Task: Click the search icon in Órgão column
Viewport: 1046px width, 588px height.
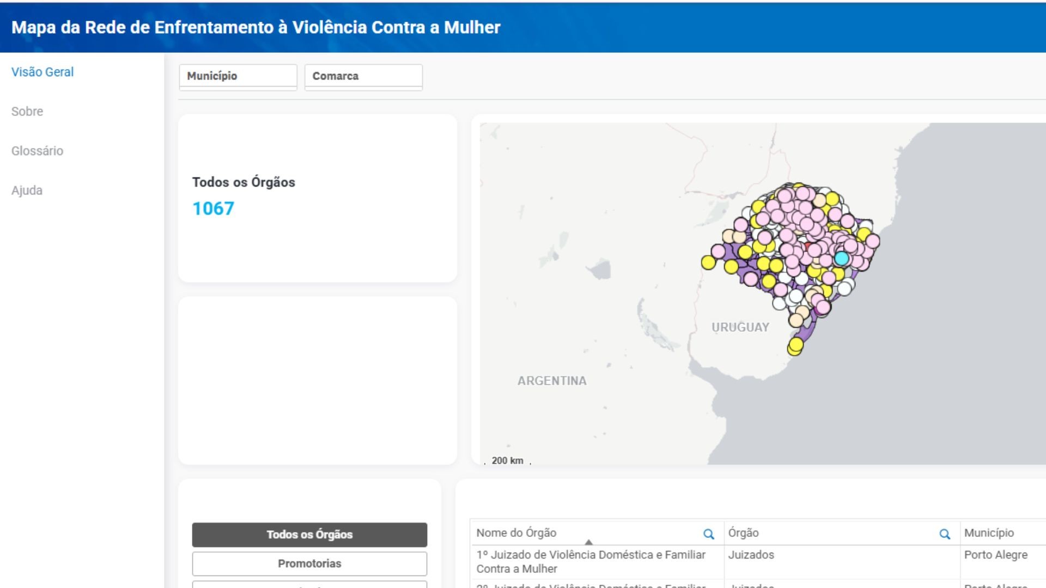Action: tap(944, 534)
